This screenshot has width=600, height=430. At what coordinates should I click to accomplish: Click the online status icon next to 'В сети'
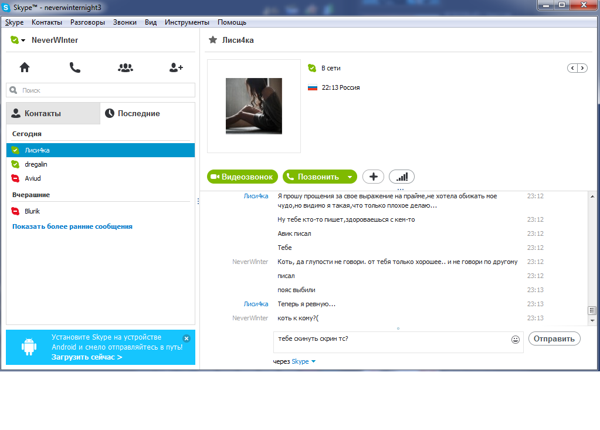(x=312, y=68)
